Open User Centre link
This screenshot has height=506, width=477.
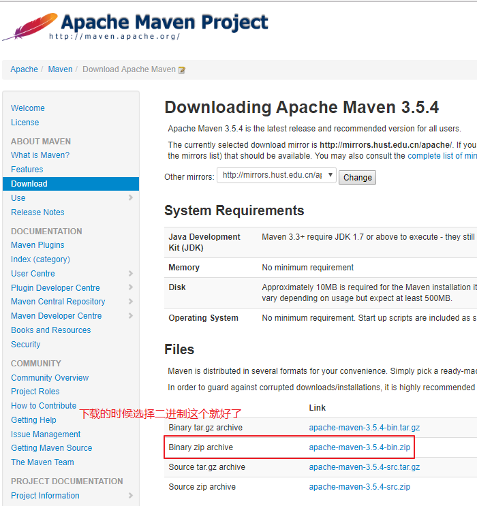33,274
